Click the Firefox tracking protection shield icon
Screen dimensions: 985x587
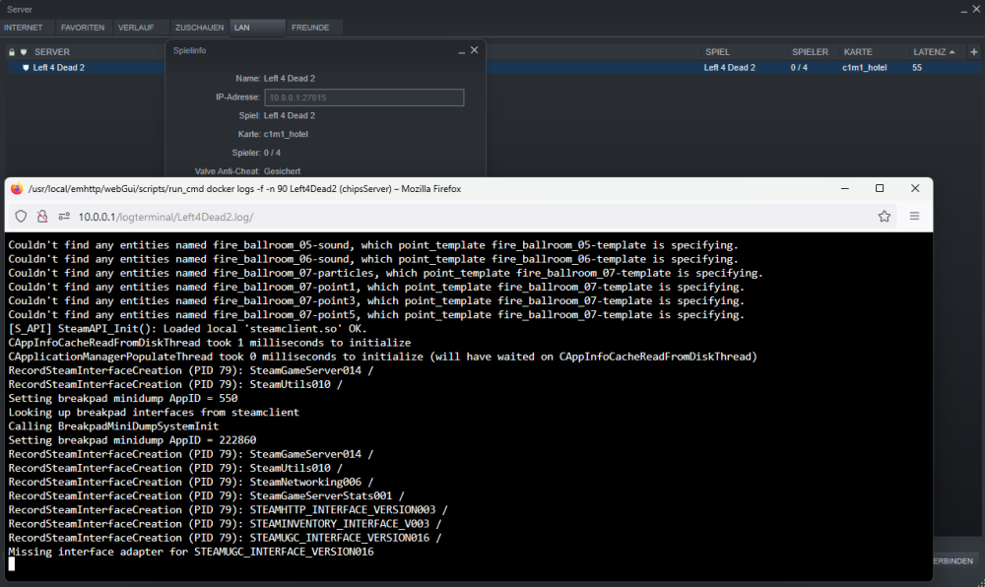(21, 217)
